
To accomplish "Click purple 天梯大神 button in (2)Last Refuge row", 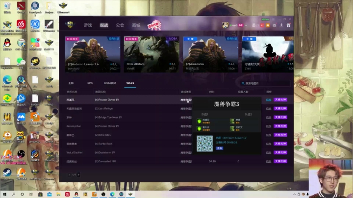I will 280,108.
